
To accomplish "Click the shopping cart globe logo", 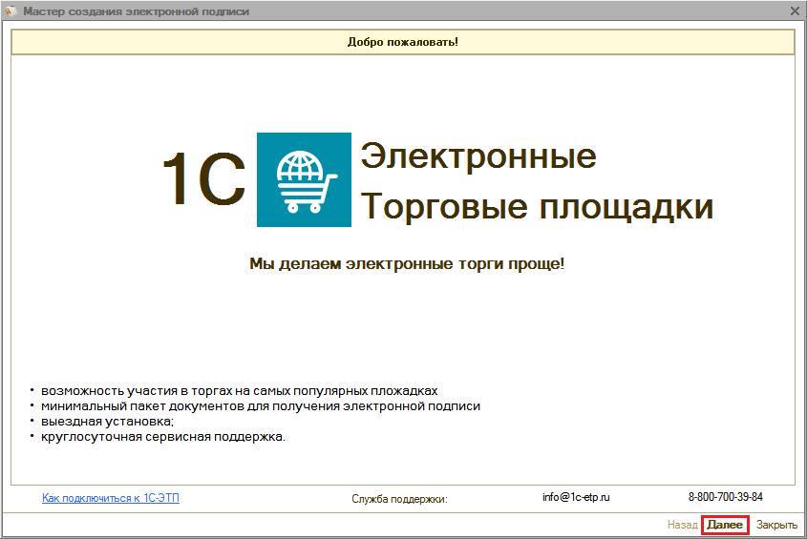I will (304, 179).
